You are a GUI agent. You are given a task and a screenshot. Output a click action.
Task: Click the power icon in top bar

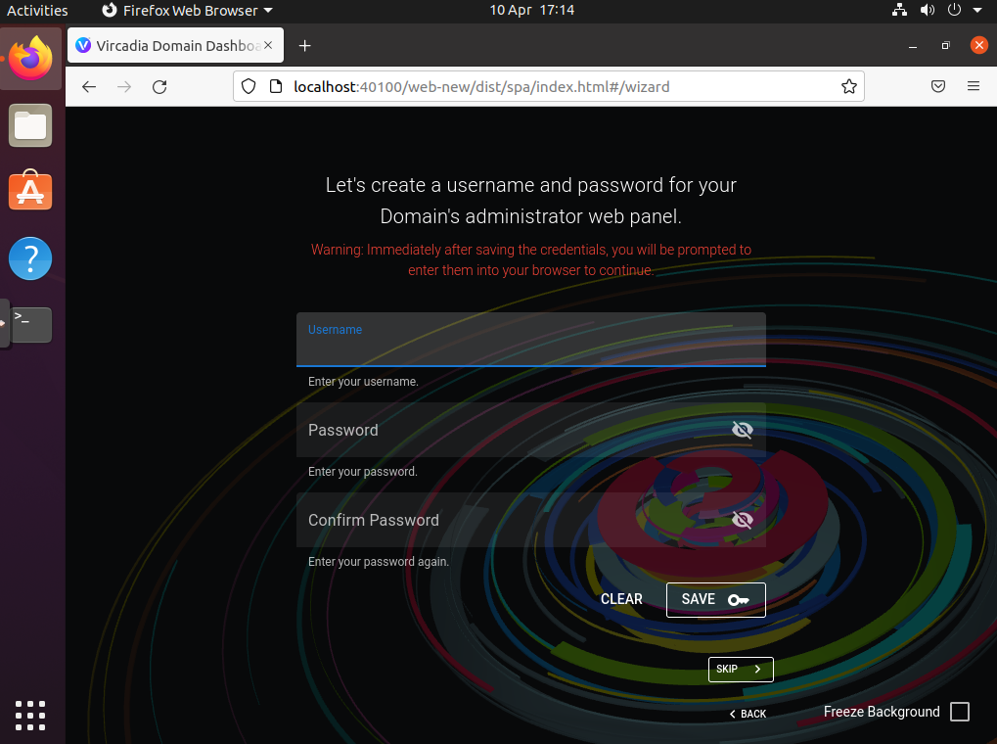click(954, 10)
